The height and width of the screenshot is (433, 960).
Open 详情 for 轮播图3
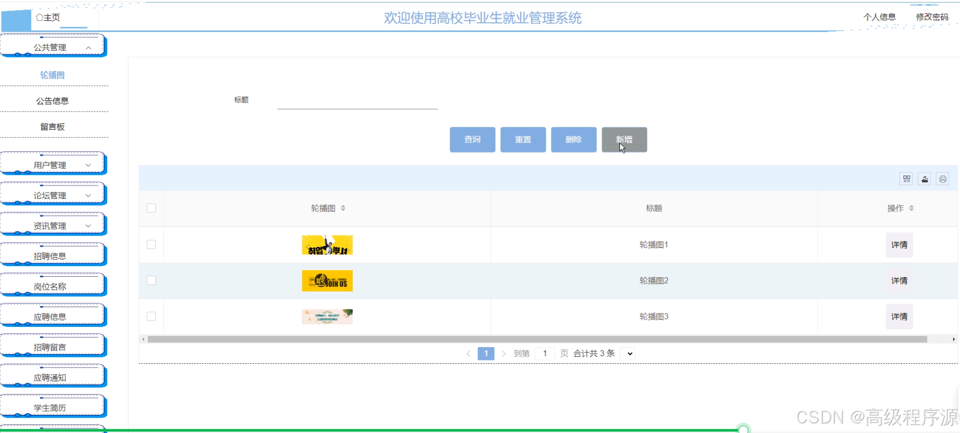tap(899, 317)
